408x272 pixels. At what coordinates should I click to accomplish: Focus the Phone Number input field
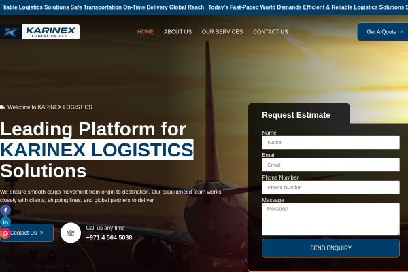(330, 187)
